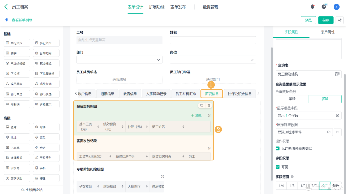Add a 图片 field

pyautogui.click(x=17, y=127)
